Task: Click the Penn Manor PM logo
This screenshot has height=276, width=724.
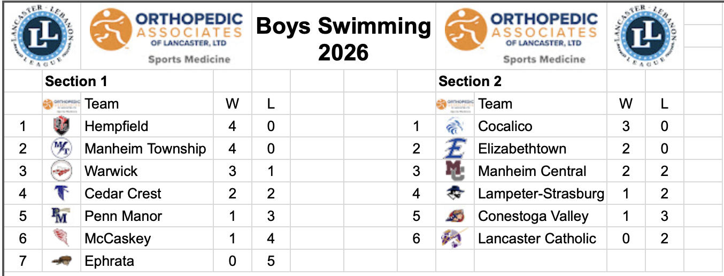Action: pos(60,216)
